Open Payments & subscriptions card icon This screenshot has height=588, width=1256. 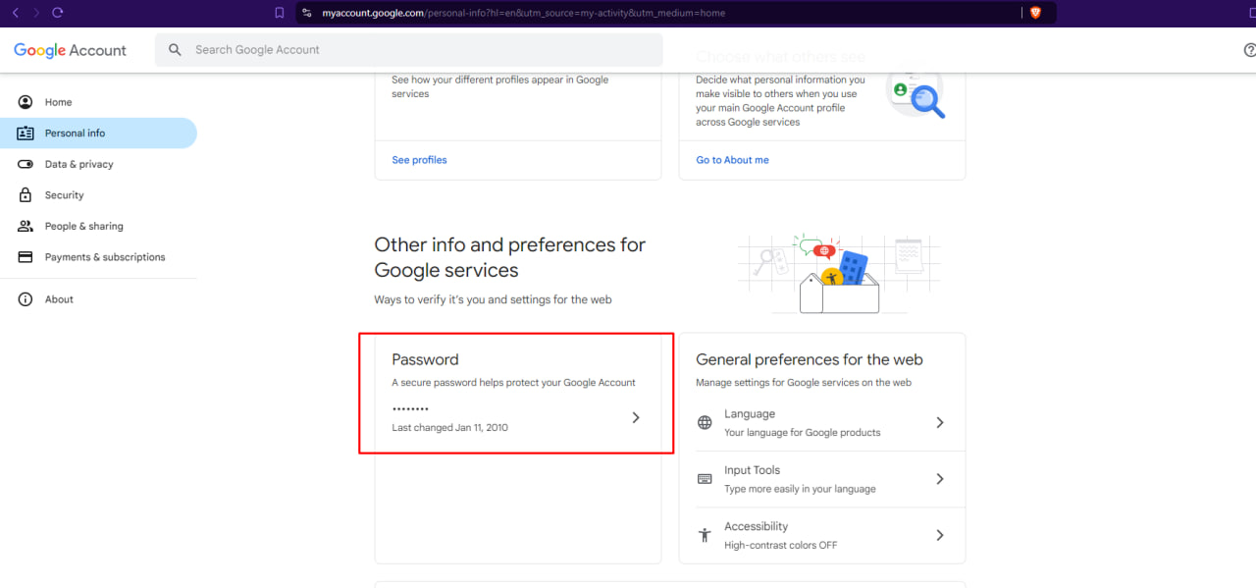(x=26, y=257)
